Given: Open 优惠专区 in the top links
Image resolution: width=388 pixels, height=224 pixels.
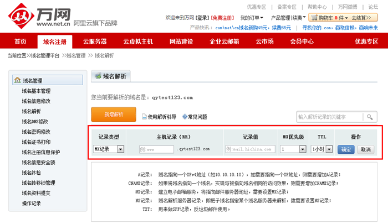Looking at the screenshot, I should point(256,7).
